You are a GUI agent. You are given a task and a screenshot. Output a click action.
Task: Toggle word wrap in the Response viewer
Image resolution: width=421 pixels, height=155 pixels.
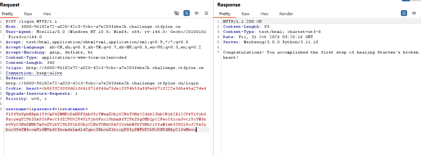404,13
